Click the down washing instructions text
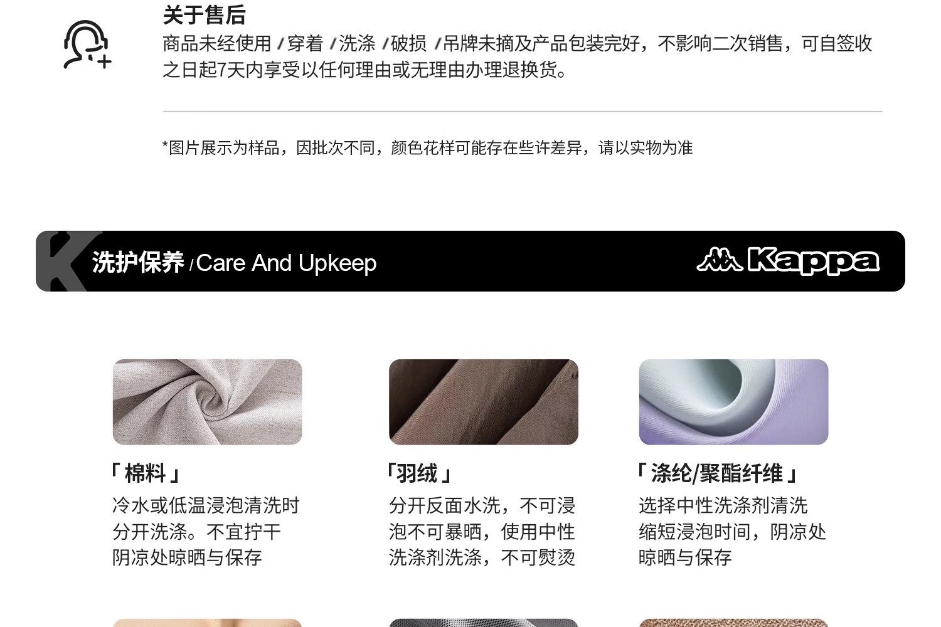Viewport: 941px width, 627px height. click(482, 531)
